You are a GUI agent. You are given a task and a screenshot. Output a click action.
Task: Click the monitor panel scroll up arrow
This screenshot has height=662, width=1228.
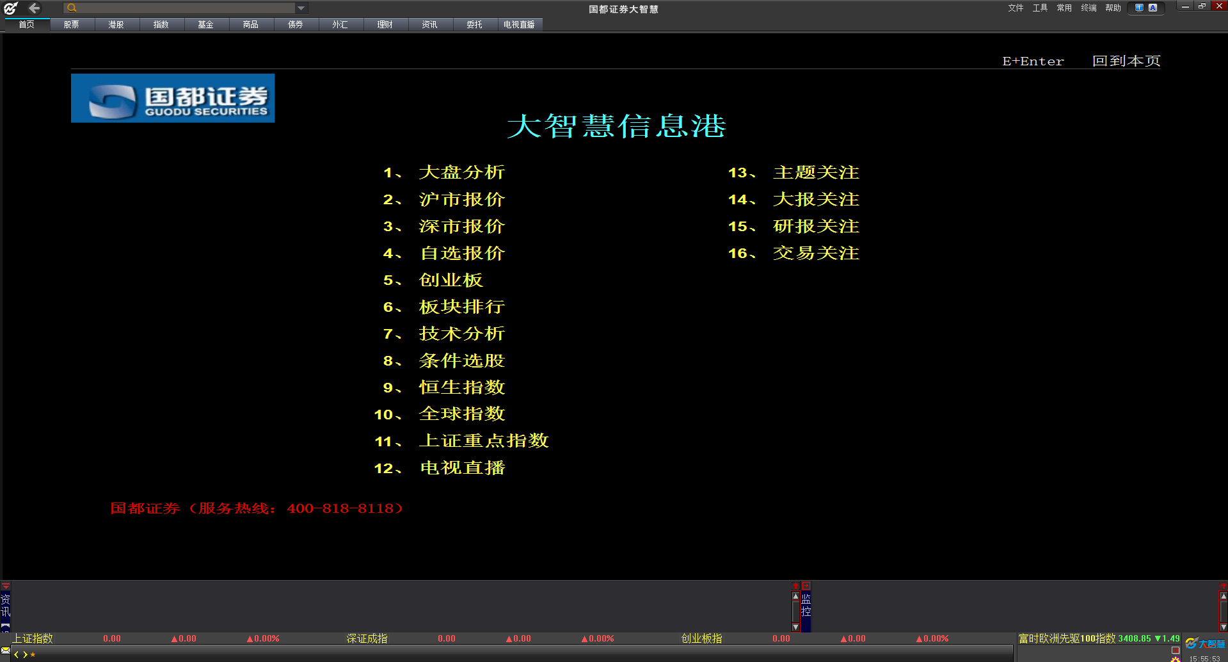(x=1224, y=596)
